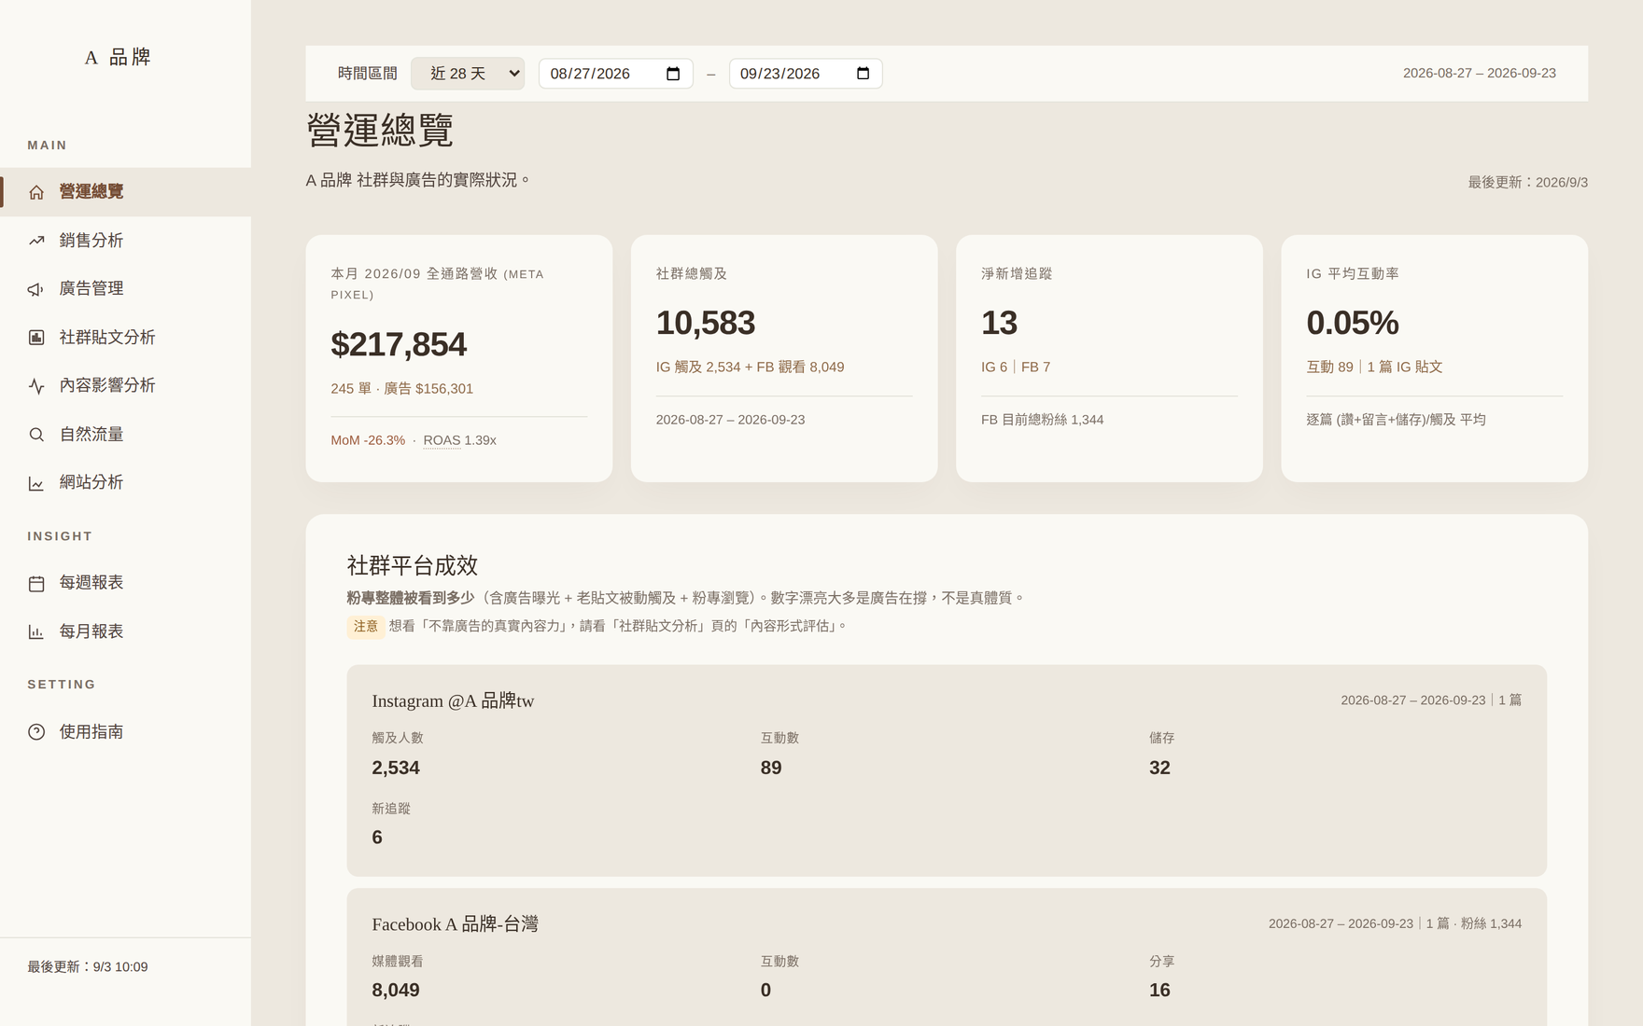Click the magnifier icon beside 自然流量
The height and width of the screenshot is (1026, 1643).
click(36, 435)
